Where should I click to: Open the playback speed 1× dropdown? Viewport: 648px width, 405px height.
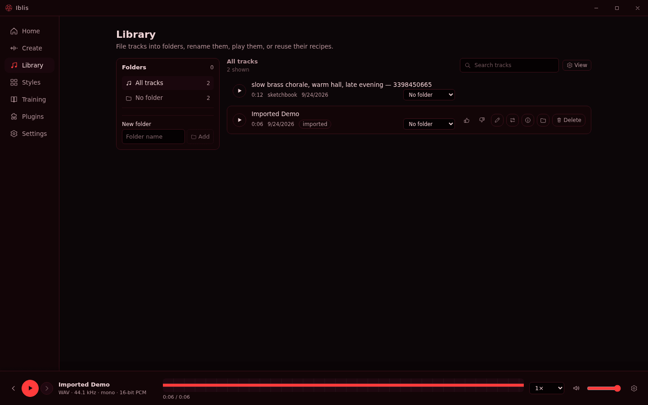click(x=547, y=388)
